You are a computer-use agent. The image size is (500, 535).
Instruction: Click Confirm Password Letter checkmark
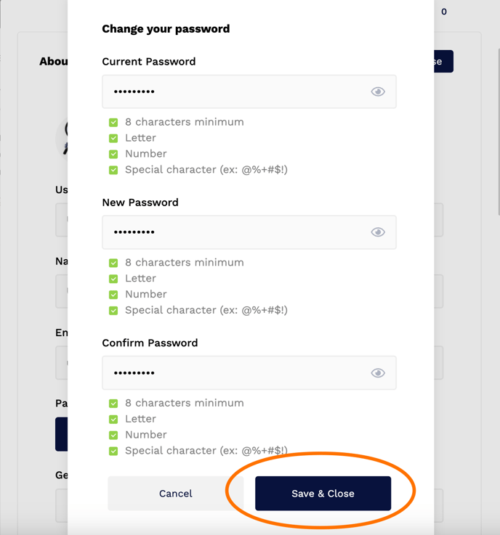pyautogui.click(x=113, y=419)
